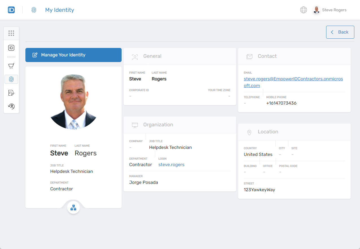
Task: Go back using the Back button
Action: click(340, 32)
